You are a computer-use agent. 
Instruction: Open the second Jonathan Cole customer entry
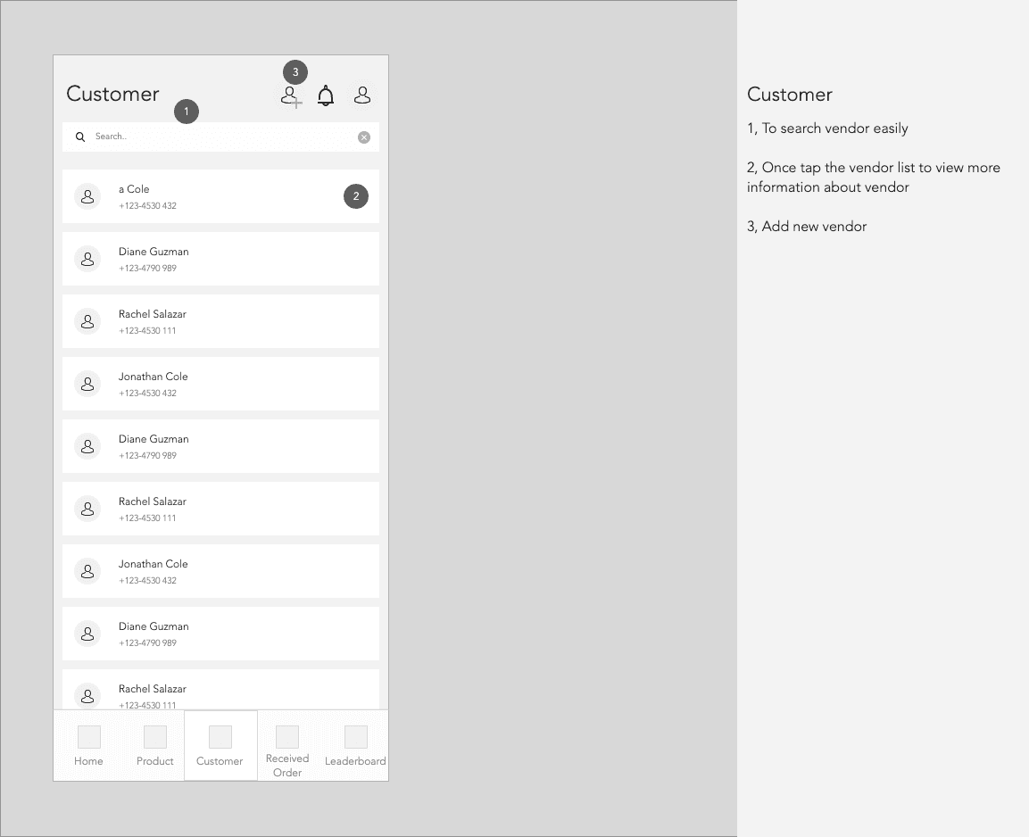click(x=220, y=571)
